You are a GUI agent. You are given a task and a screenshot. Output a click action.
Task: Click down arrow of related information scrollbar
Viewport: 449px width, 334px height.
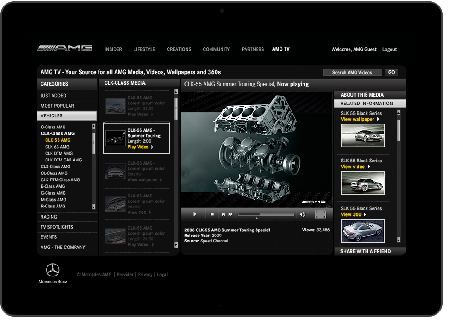[398, 240]
